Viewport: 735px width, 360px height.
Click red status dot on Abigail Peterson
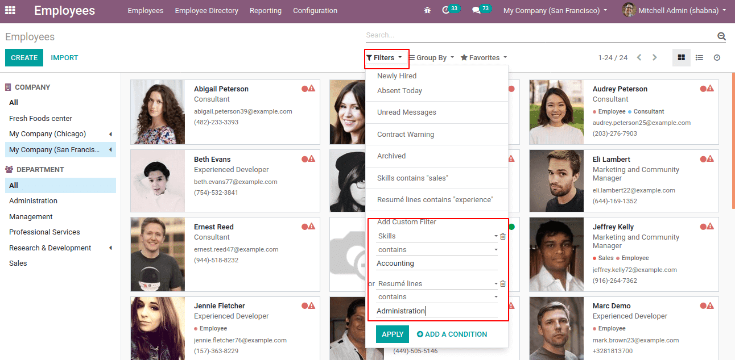click(305, 89)
